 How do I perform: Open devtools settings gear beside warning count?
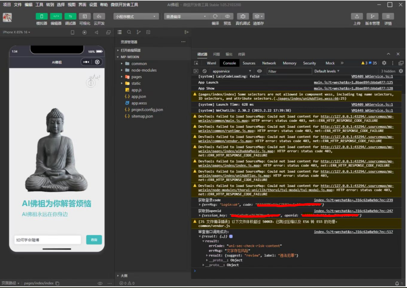click(x=384, y=63)
